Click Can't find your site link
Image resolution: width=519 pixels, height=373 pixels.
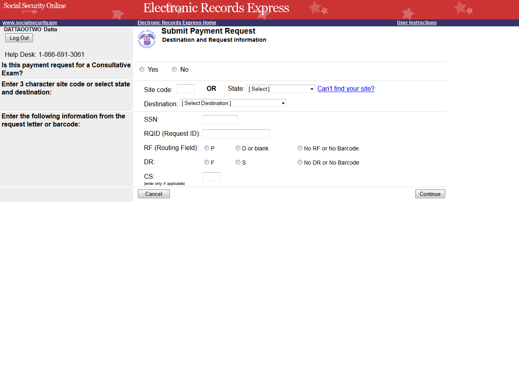coord(346,88)
